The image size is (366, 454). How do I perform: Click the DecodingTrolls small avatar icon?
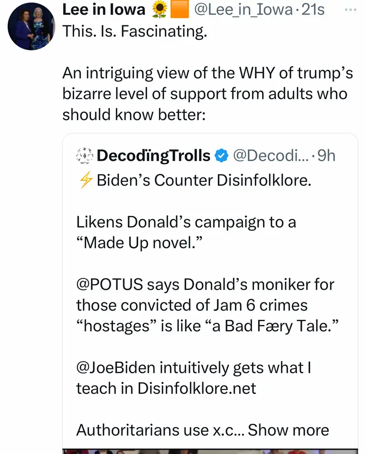click(x=84, y=156)
